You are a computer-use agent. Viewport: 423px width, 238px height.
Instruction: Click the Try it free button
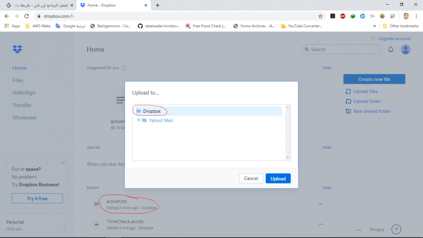click(37, 199)
